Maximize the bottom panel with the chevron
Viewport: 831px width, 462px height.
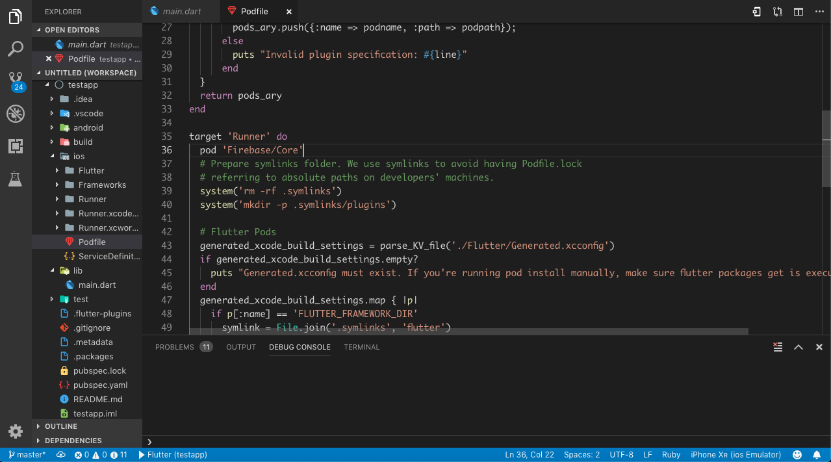point(799,347)
